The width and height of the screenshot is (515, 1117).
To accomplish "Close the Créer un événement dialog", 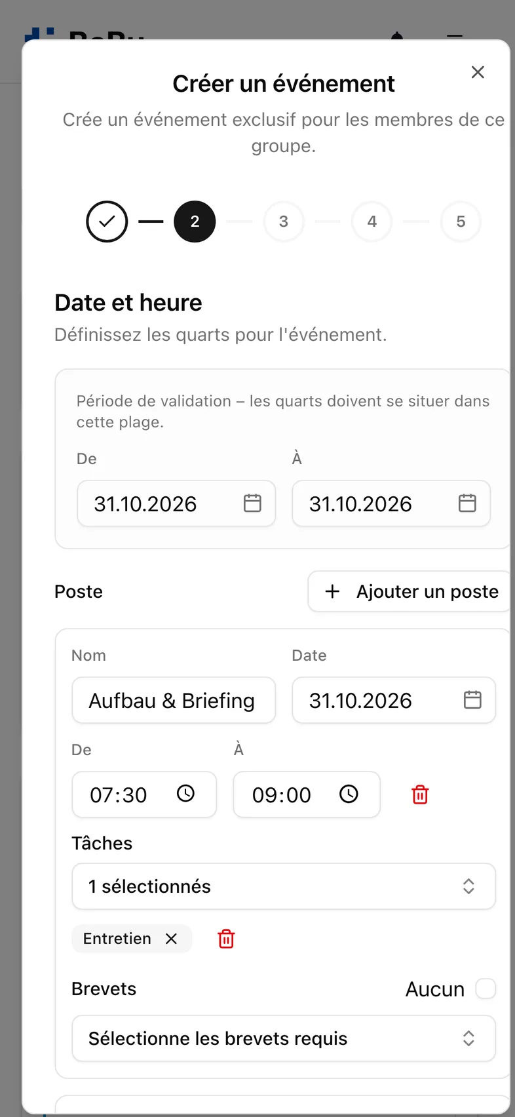I will pyautogui.click(x=478, y=72).
